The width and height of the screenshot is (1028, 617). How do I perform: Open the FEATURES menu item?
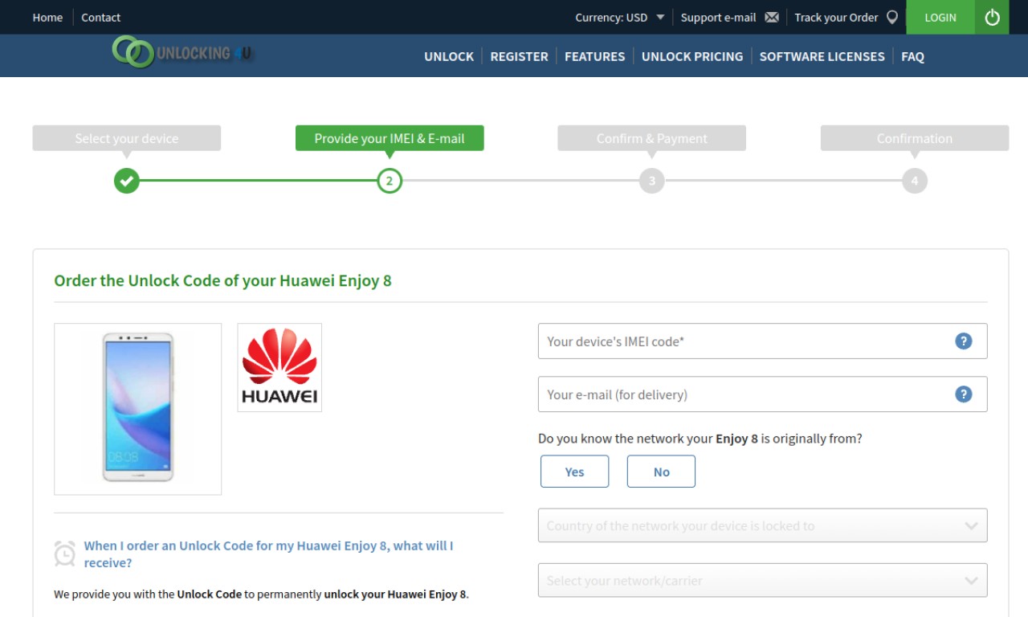(595, 56)
